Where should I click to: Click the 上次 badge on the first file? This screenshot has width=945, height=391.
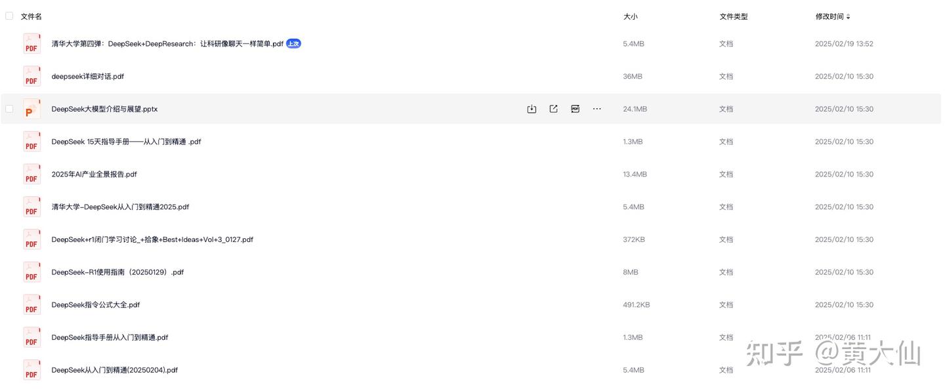293,44
